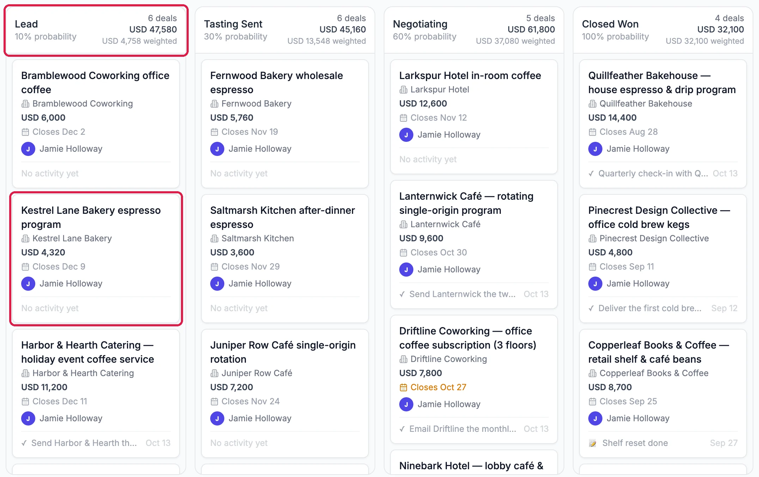Click building icon next to Kestrel Lane Bakery
The image size is (759, 477).
point(25,238)
